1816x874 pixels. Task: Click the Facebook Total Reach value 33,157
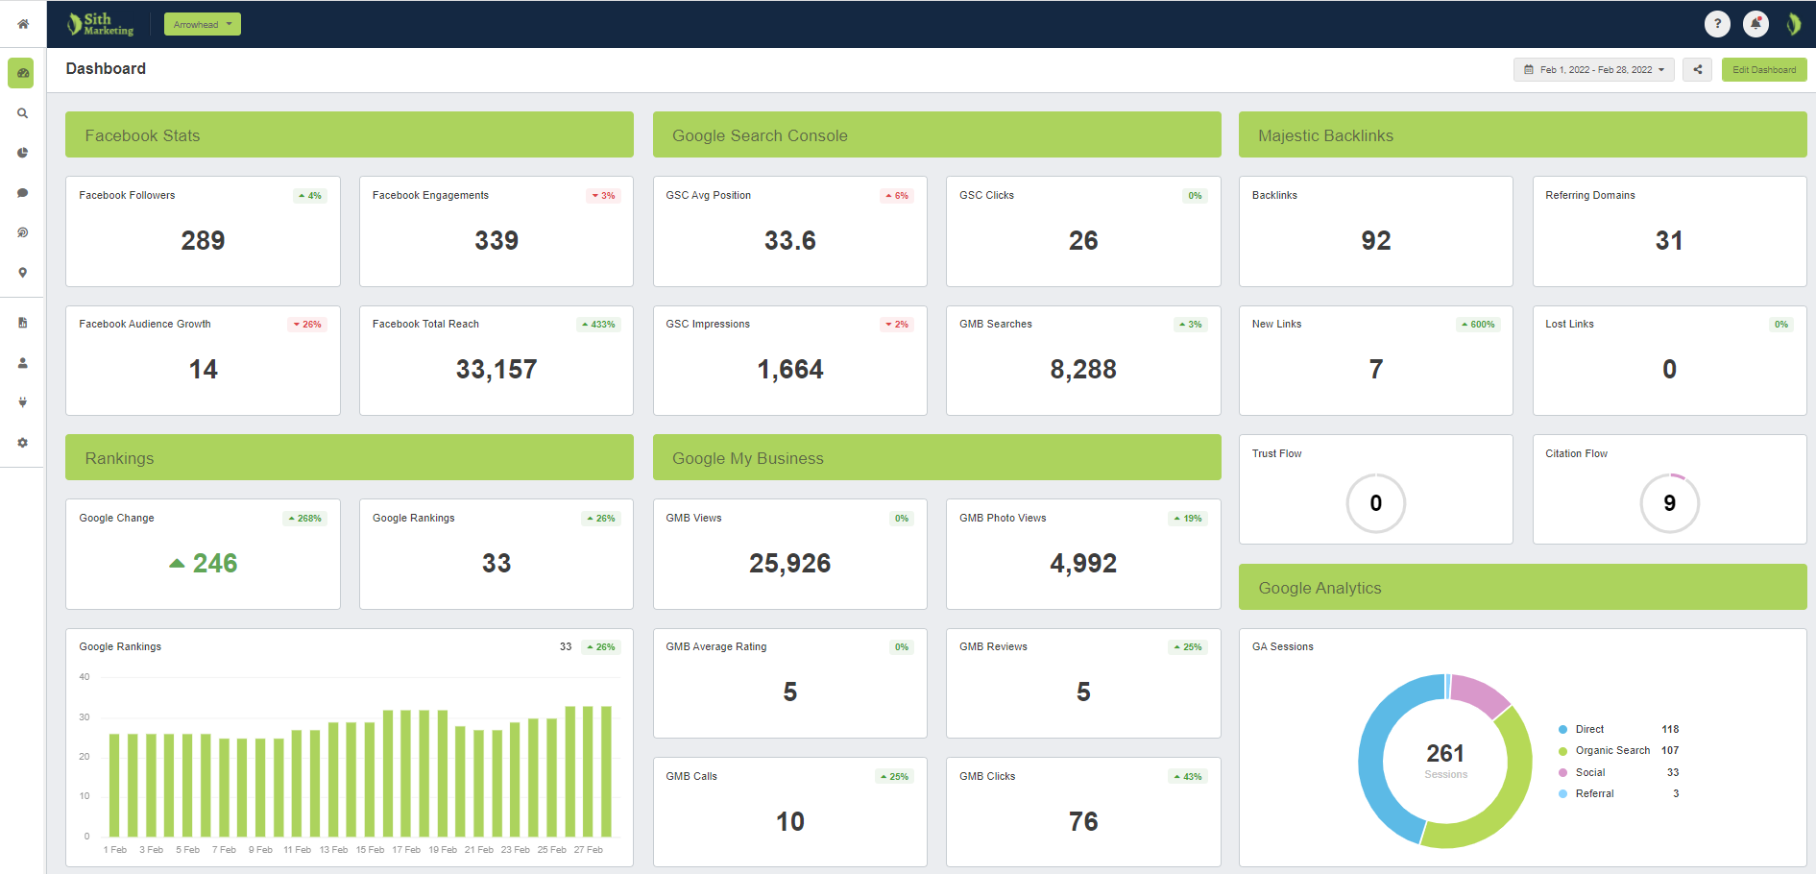click(496, 369)
